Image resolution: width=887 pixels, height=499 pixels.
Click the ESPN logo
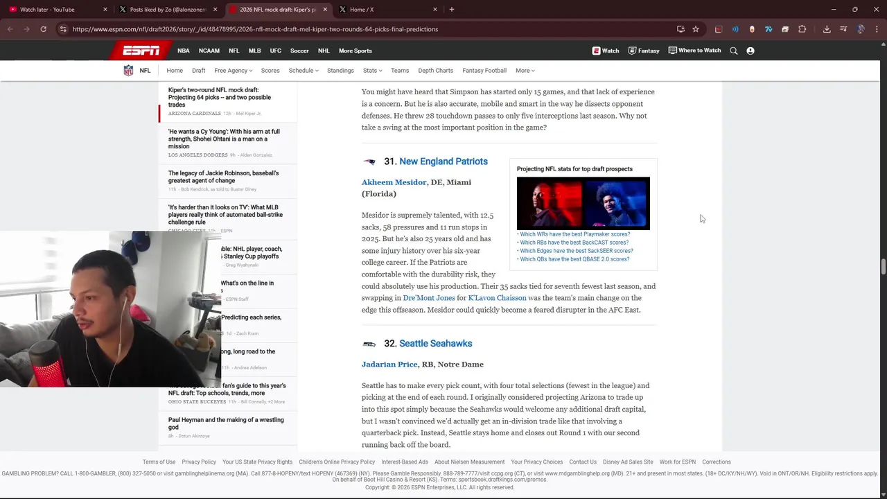pyautogui.click(x=141, y=51)
